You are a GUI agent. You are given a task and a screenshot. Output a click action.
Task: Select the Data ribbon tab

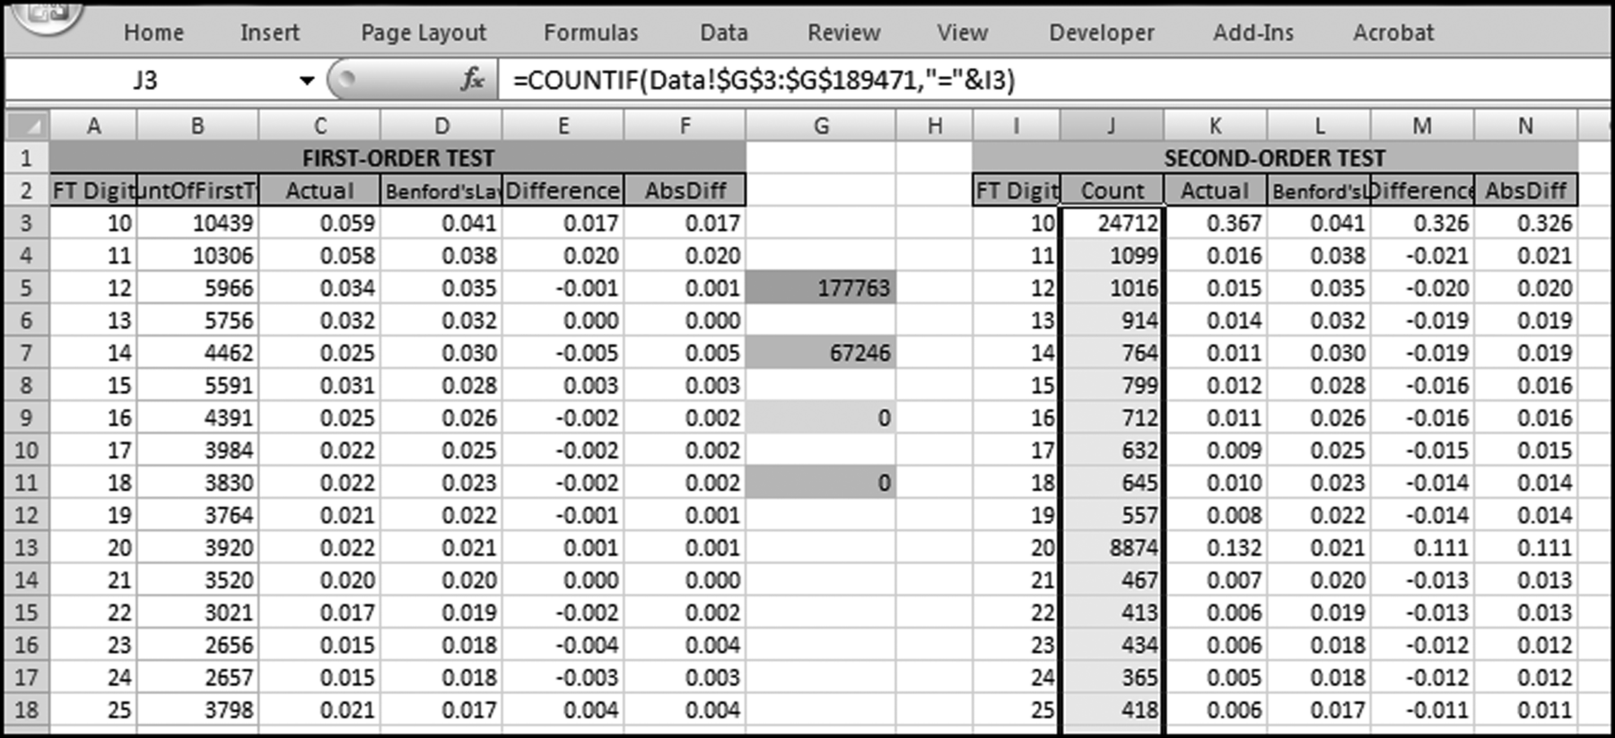tap(723, 32)
